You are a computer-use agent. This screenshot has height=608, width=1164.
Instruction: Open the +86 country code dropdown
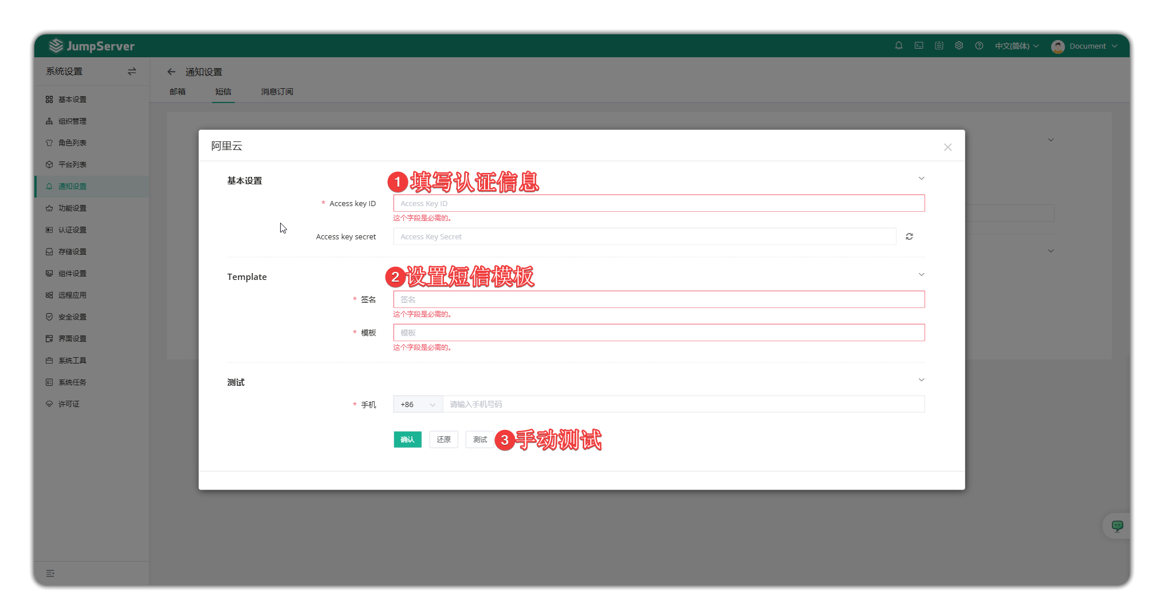[x=418, y=404]
